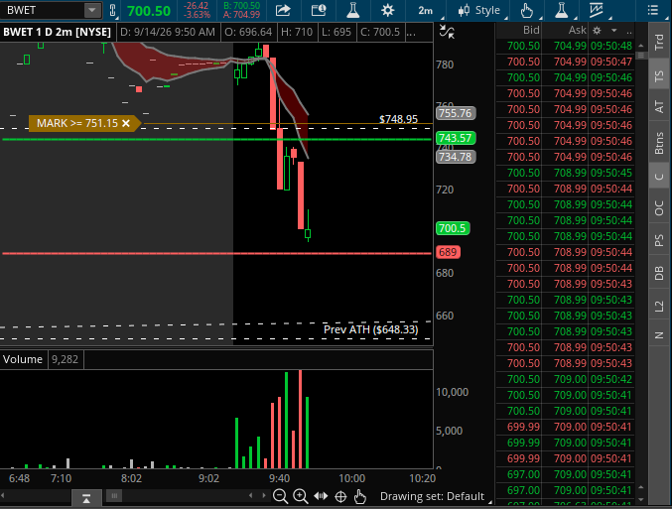Select the gray 734.78 price bubble
Viewport: 672px width, 509px height.
pos(456,157)
